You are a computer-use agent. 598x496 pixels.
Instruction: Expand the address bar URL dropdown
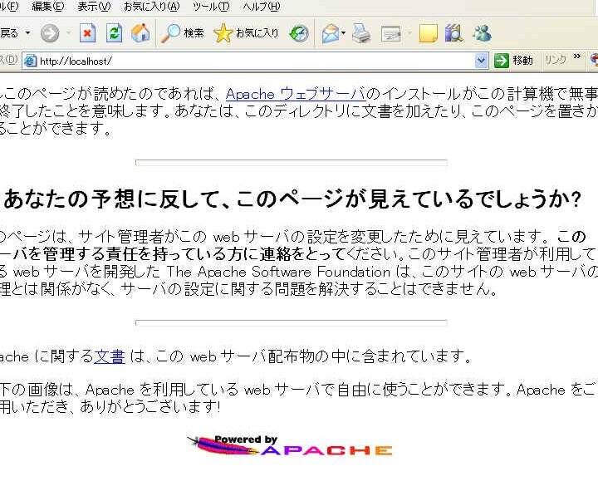481,61
